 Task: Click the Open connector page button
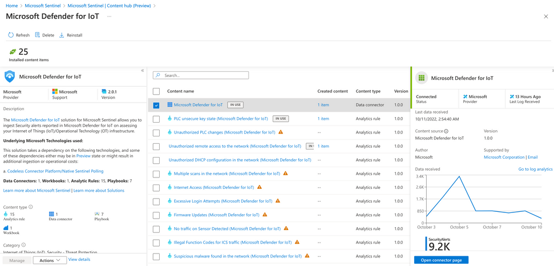(x=441, y=260)
